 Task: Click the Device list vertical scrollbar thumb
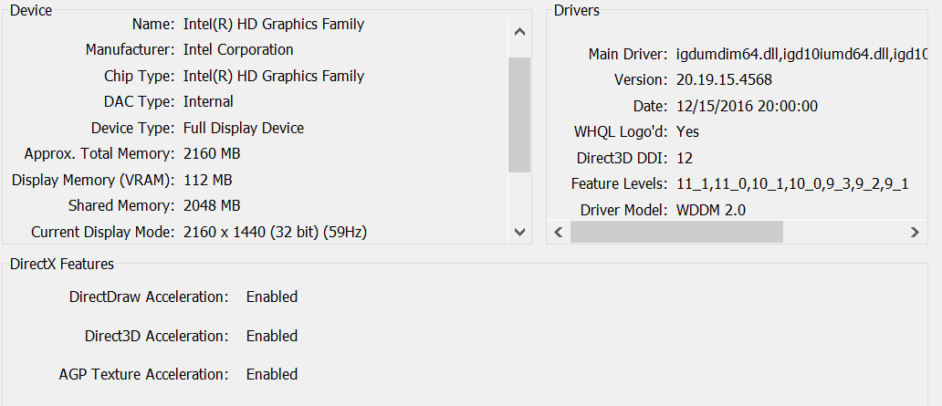pos(519,115)
